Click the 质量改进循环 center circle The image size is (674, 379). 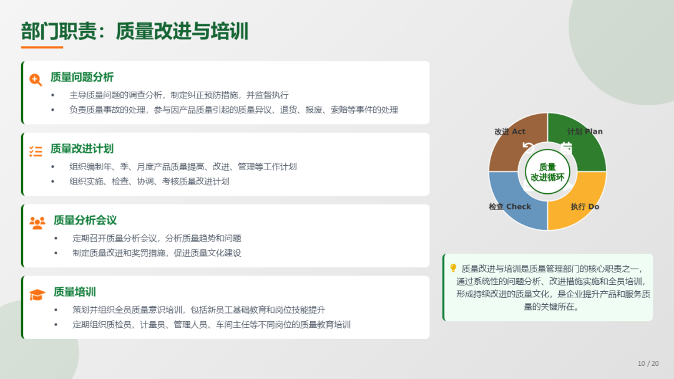coord(547,171)
